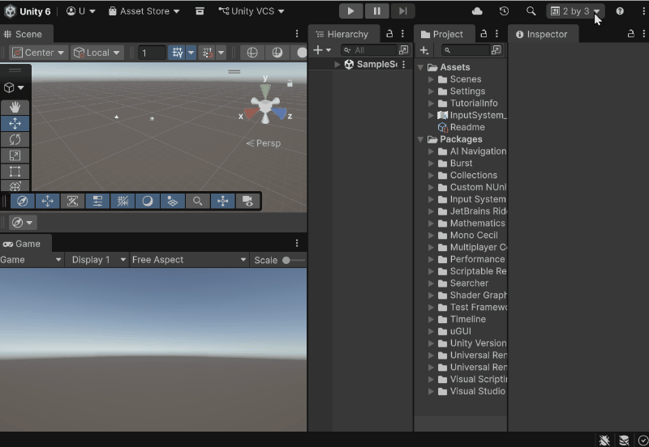Open the Asset Store menu
649x447 pixels.
click(144, 11)
